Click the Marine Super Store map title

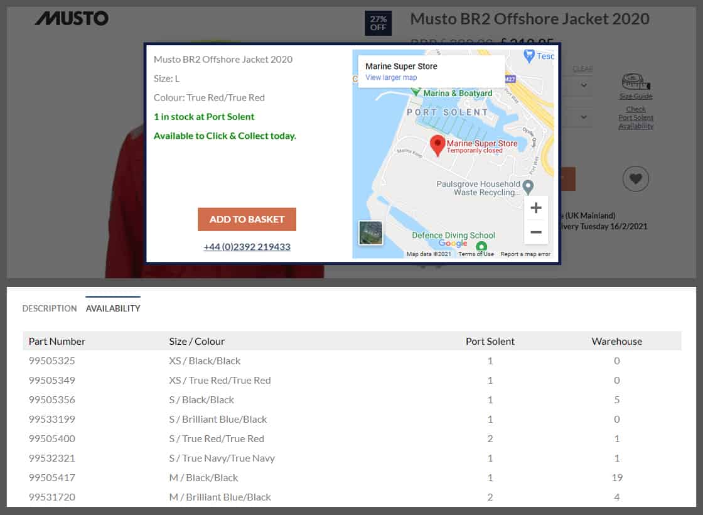tap(401, 67)
